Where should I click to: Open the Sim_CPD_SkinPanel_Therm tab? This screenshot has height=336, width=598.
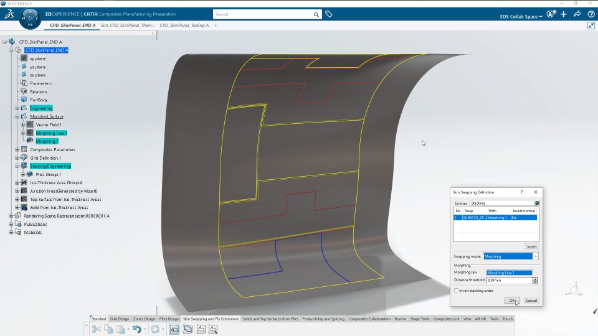127,25
